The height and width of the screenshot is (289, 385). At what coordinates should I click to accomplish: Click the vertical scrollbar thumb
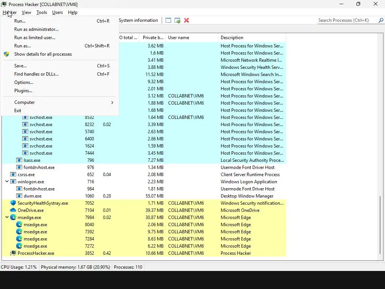point(380,225)
